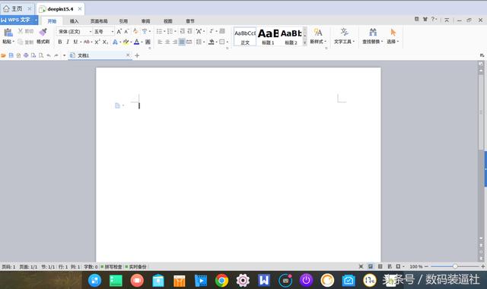Screen dimensions: 487x289
Task: Apply subscript X₂ formatting
Action: pos(105,42)
